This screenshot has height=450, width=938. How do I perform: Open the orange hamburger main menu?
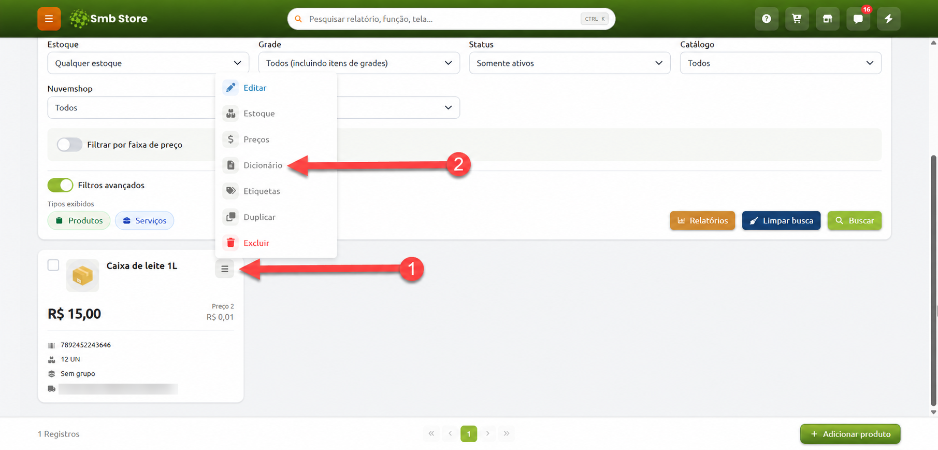pos(49,19)
